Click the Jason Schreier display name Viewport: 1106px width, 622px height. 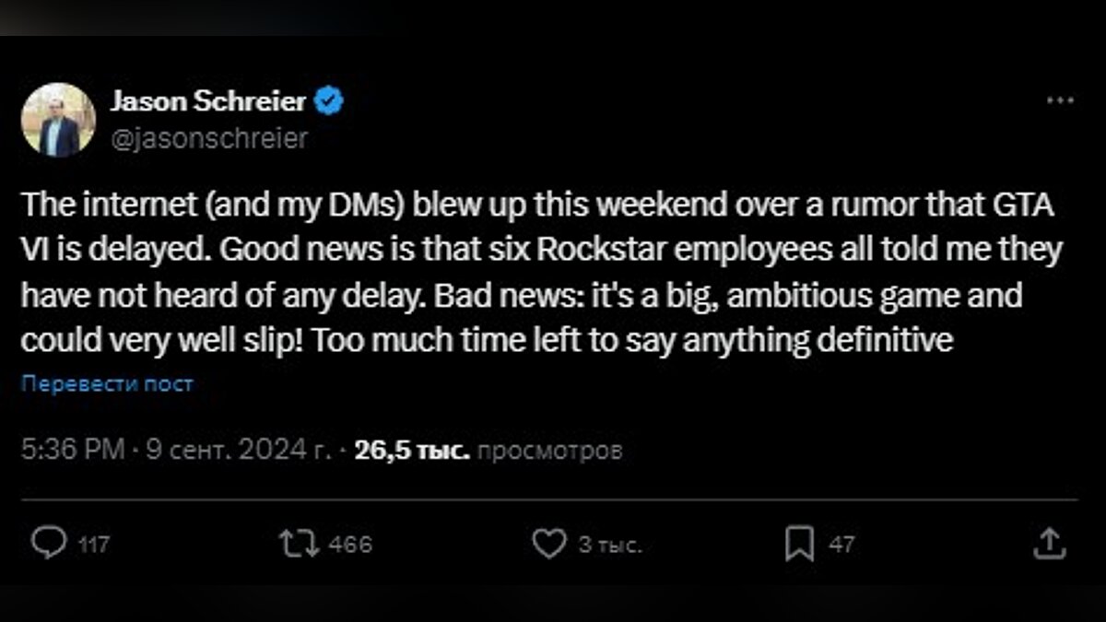pos(208,101)
